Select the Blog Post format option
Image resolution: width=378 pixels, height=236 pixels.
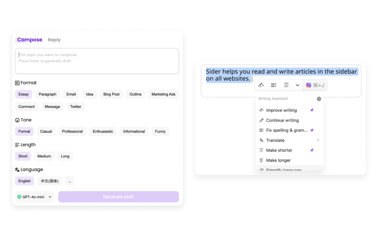[x=111, y=94]
